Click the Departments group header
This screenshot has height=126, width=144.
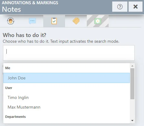[x=15, y=117]
